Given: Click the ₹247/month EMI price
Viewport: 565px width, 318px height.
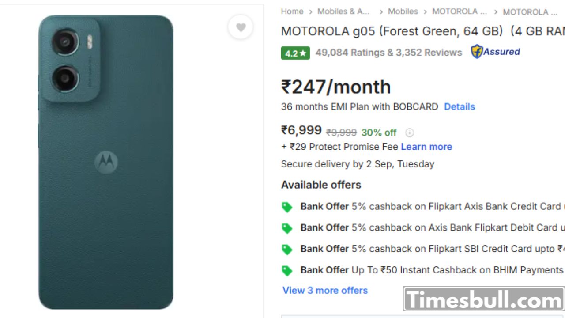Looking at the screenshot, I should point(336,87).
